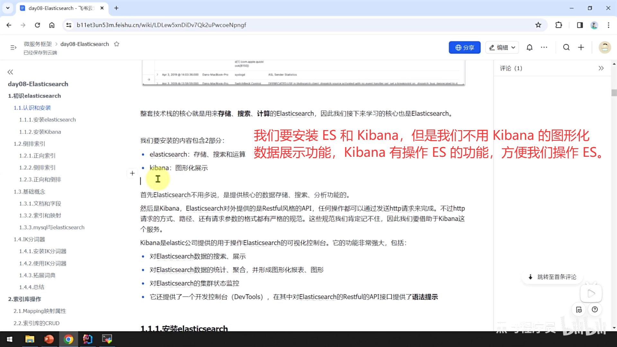The height and width of the screenshot is (347, 617).
Task: Toggle the left navigation menu icon
Action: pyautogui.click(x=13, y=48)
